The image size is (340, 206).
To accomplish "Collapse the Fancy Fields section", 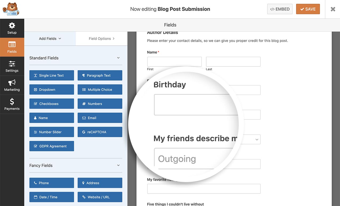I will [118, 165].
